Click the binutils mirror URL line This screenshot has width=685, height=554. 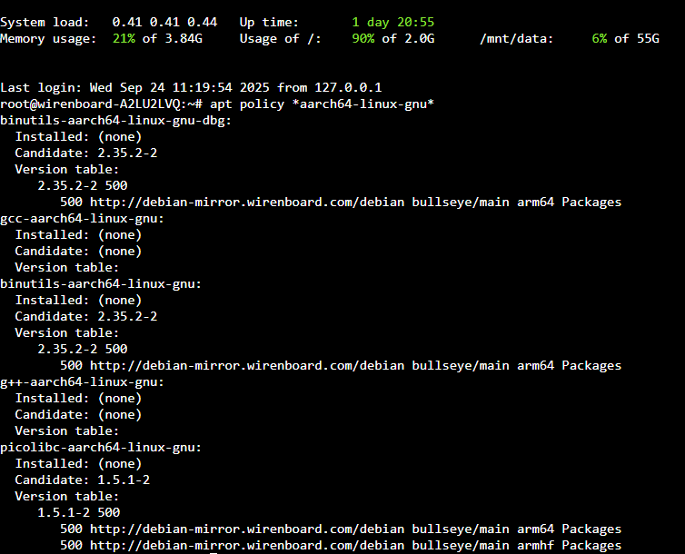click(x=341, y=366)
